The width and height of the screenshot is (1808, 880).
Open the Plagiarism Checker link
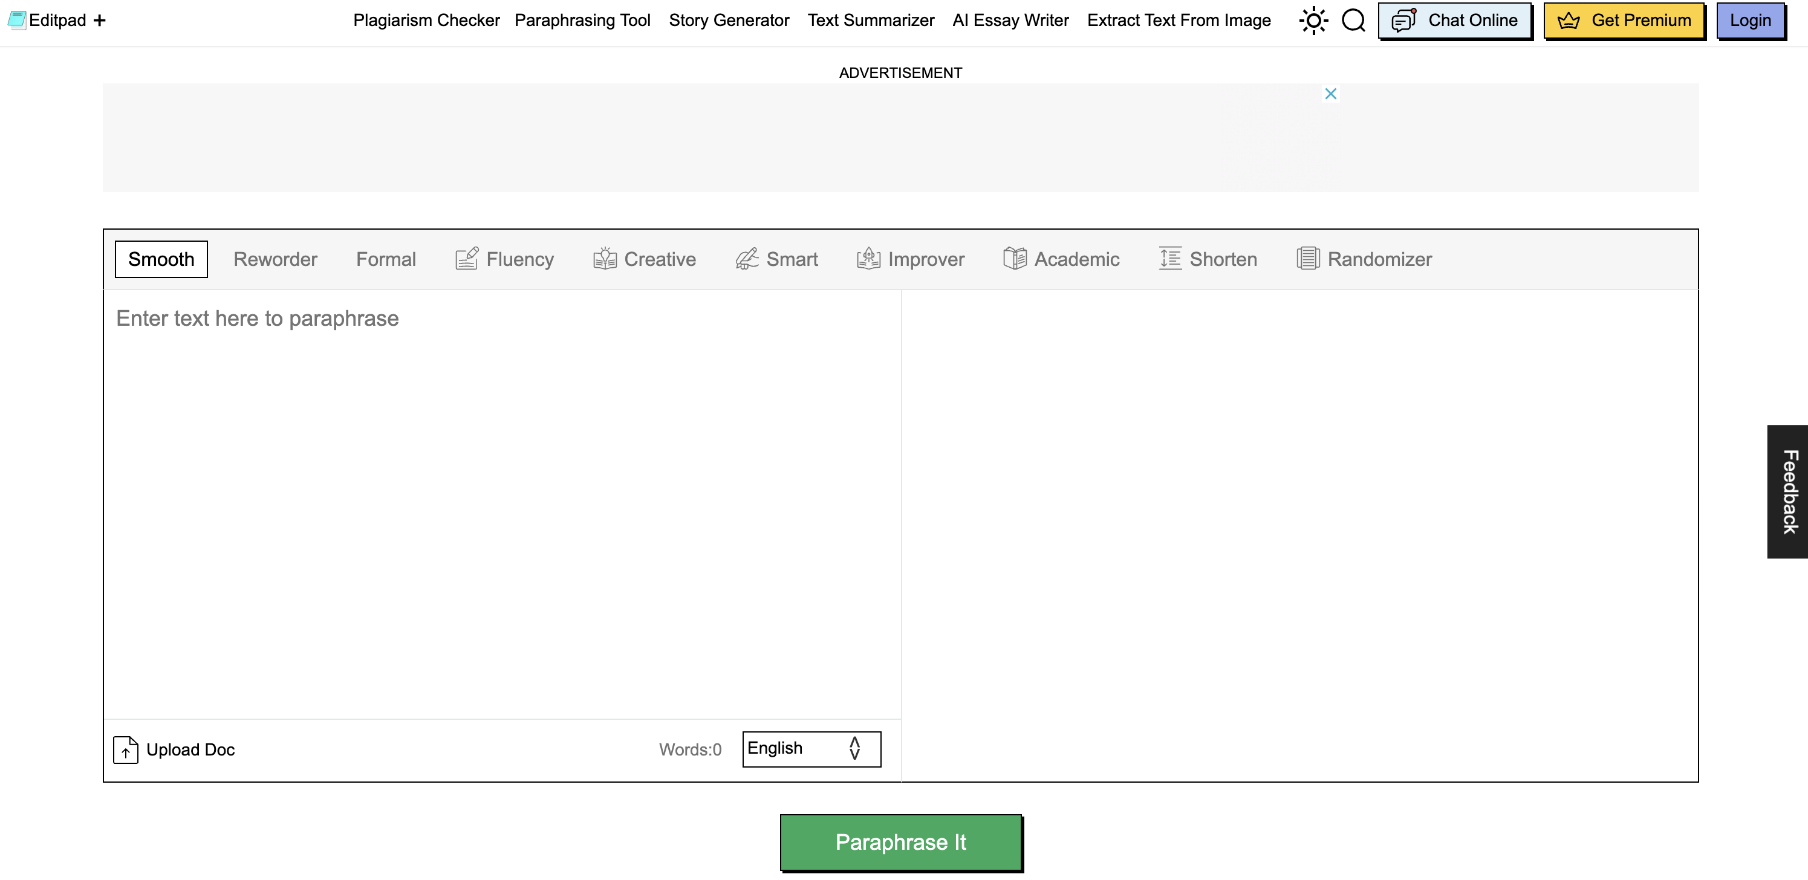pyautogui.click(x=426, y=21)
